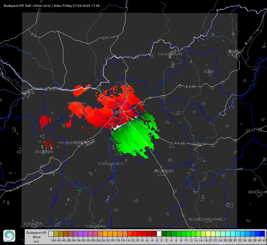Pick the yellow 18–20 m/s legend swatch
This screenshot has width=267, height=245.
pyautogui.click(x=208, y=234)
